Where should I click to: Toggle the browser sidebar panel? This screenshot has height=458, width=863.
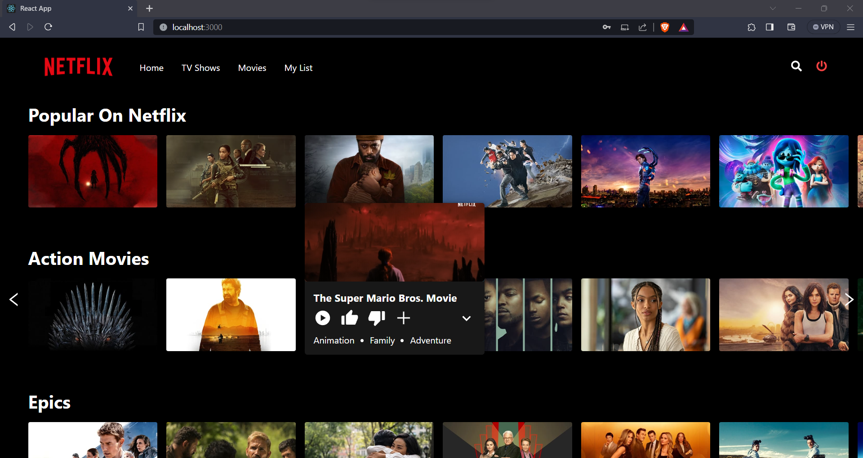pos(770,27)
